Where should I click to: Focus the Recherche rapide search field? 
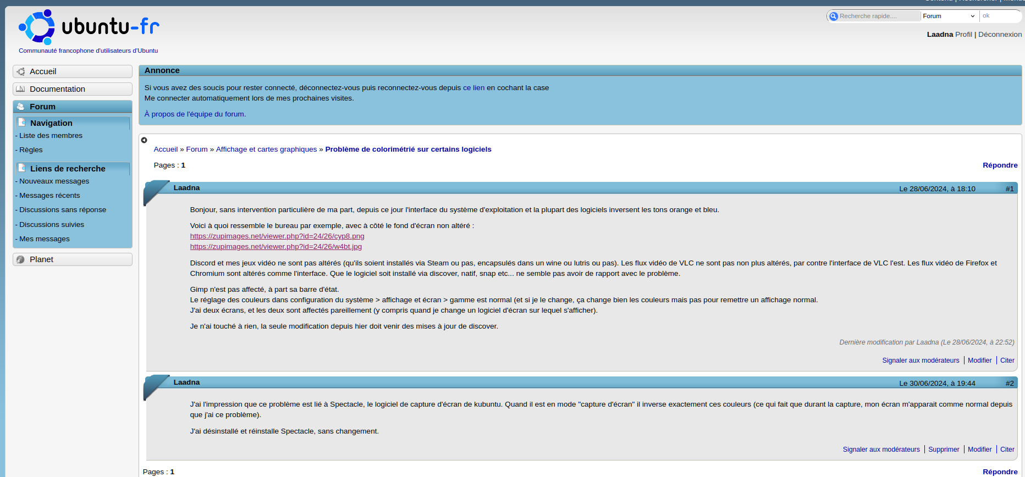(879, 16)
